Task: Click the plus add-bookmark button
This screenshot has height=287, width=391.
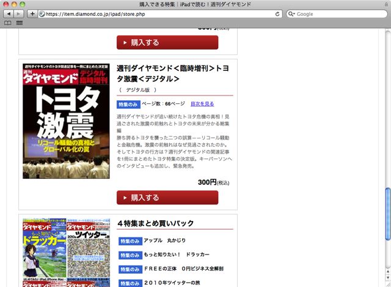Action: point(32,14)
